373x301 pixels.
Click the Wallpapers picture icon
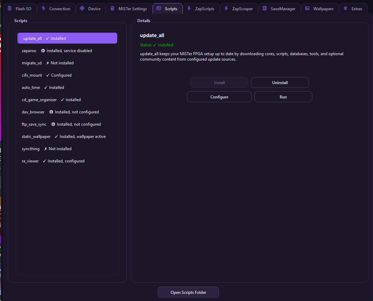point(307,8)
